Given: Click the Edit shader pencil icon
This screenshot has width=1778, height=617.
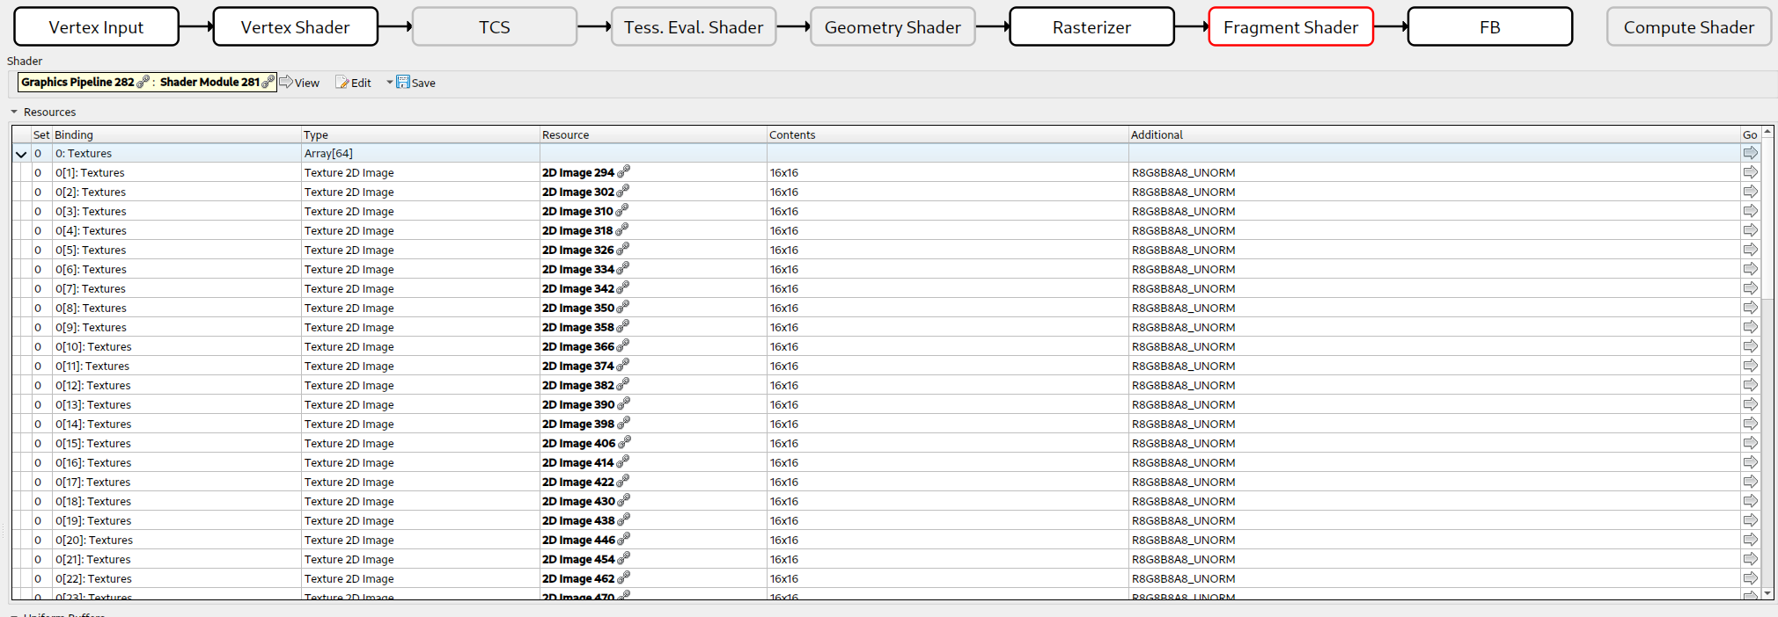Looking at the screenshot, I should (x=342, y=83).
